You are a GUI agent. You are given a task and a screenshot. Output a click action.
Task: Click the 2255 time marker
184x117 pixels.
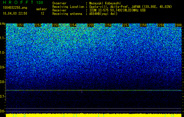pos(90,25)
